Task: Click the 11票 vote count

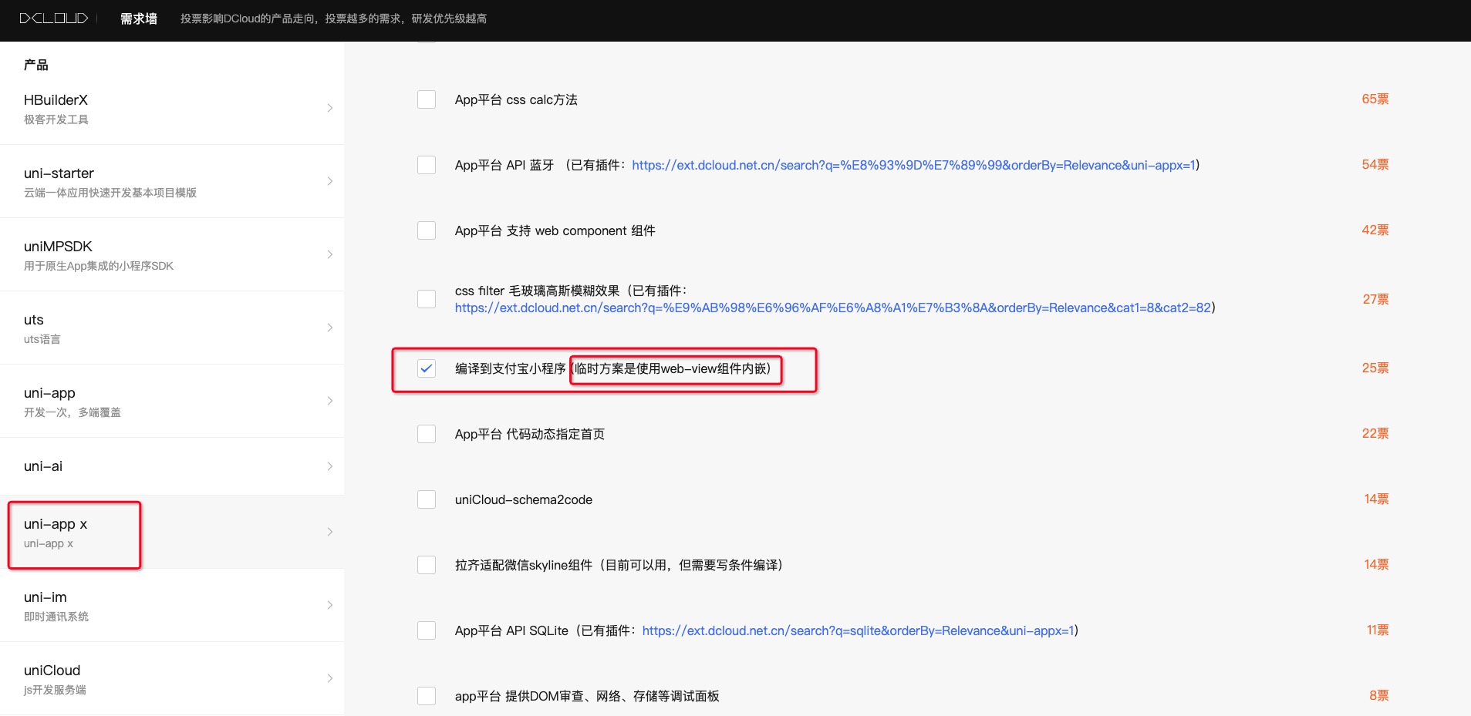Action: click(1378, 630)
